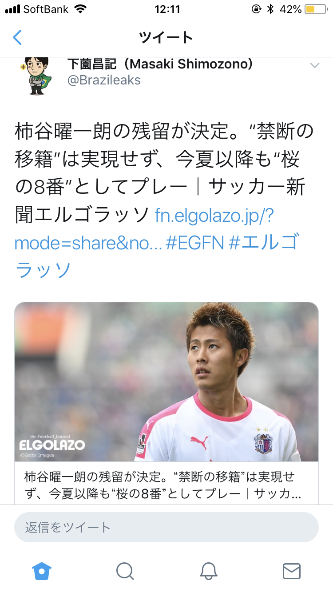Open the Messages envelope tab
Image resolution: width=333 pixels, height=593 pixels.
tap(292, 571)
